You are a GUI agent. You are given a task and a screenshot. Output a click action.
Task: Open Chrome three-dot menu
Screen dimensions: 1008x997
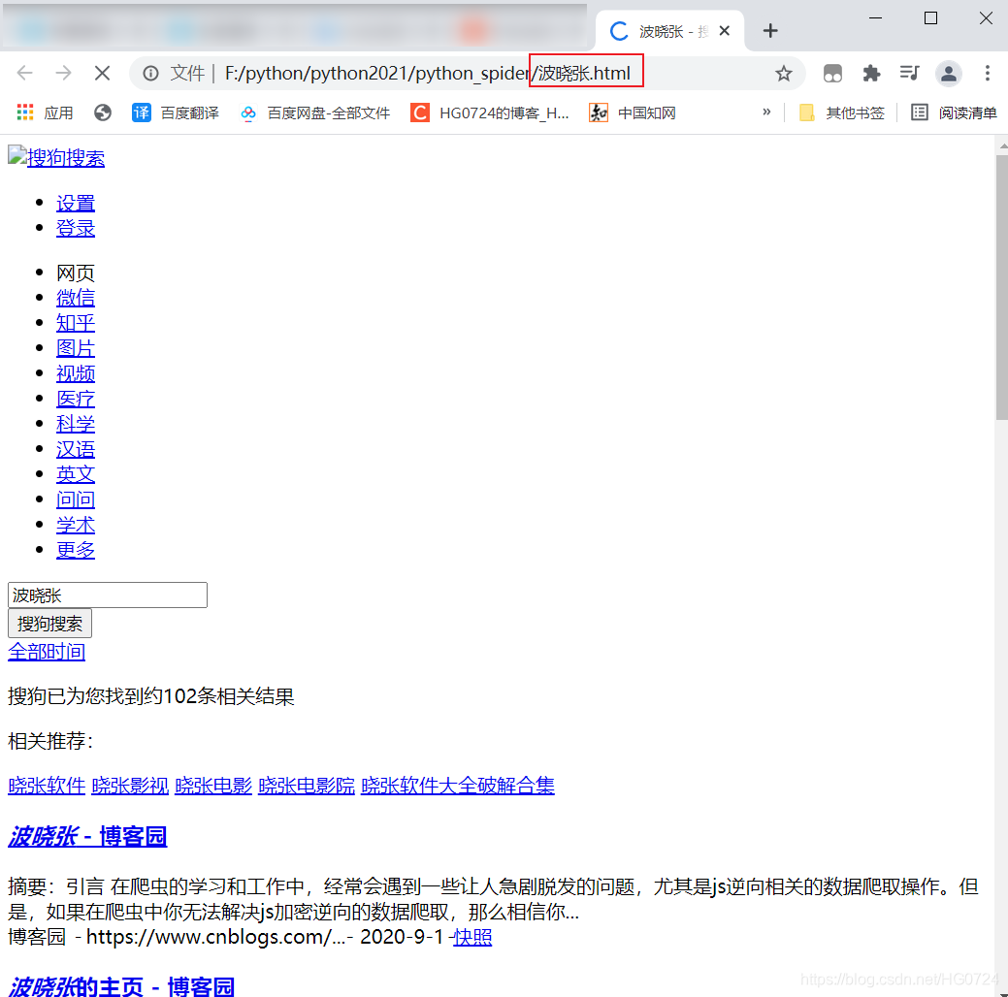[x=988, y=74]
